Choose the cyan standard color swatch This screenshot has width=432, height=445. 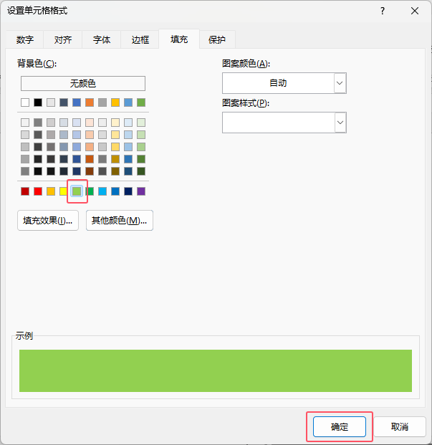[102, 191]
